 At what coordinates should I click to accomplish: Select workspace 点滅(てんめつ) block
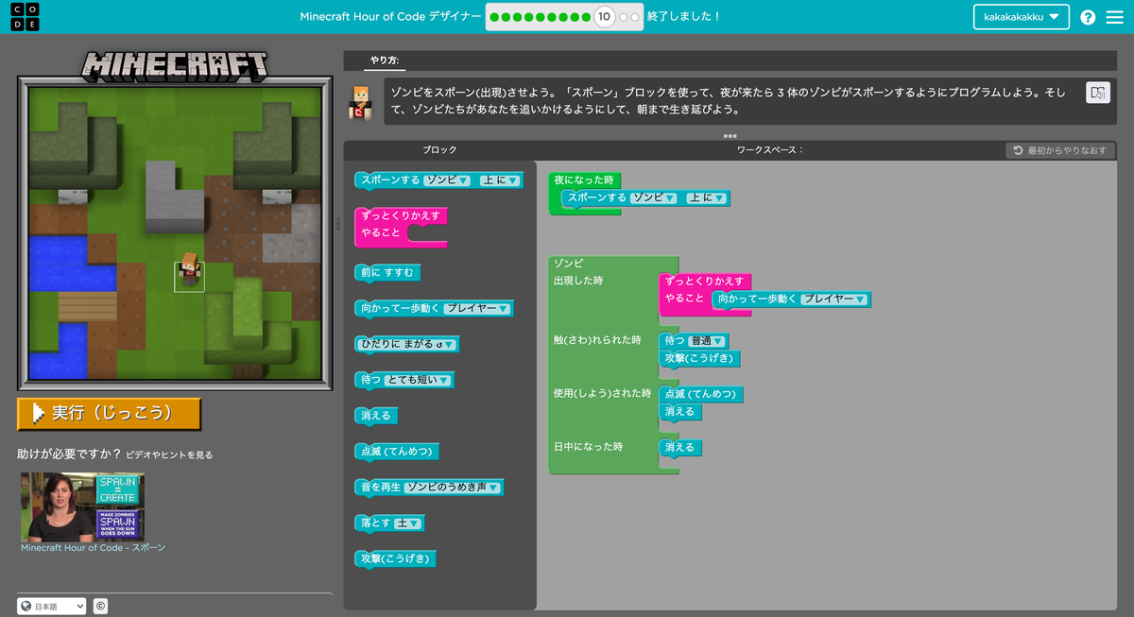701,394
